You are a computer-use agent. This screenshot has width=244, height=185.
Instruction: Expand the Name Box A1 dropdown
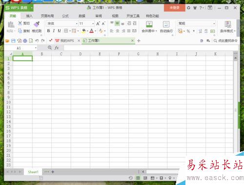(x=36, y=48)
